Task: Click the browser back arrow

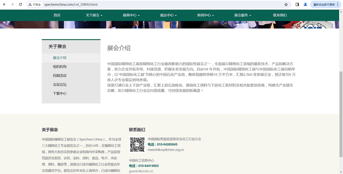Action: [x=4, y=4]
